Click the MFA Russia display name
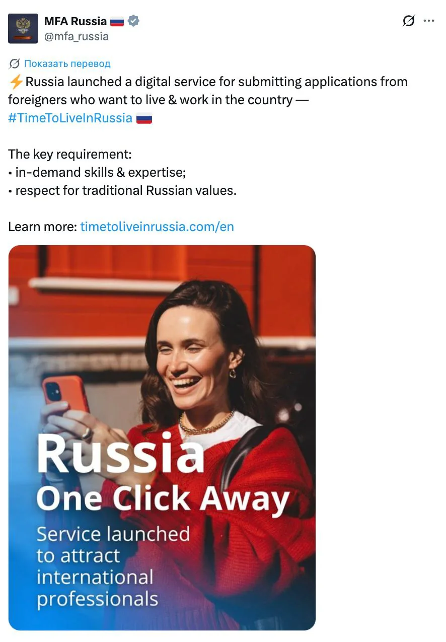 pyautogui.click(x=75, y=21)
